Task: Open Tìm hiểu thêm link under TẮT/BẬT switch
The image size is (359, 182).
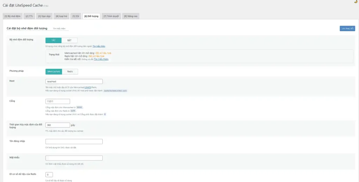Action: [x=99, y=46]
